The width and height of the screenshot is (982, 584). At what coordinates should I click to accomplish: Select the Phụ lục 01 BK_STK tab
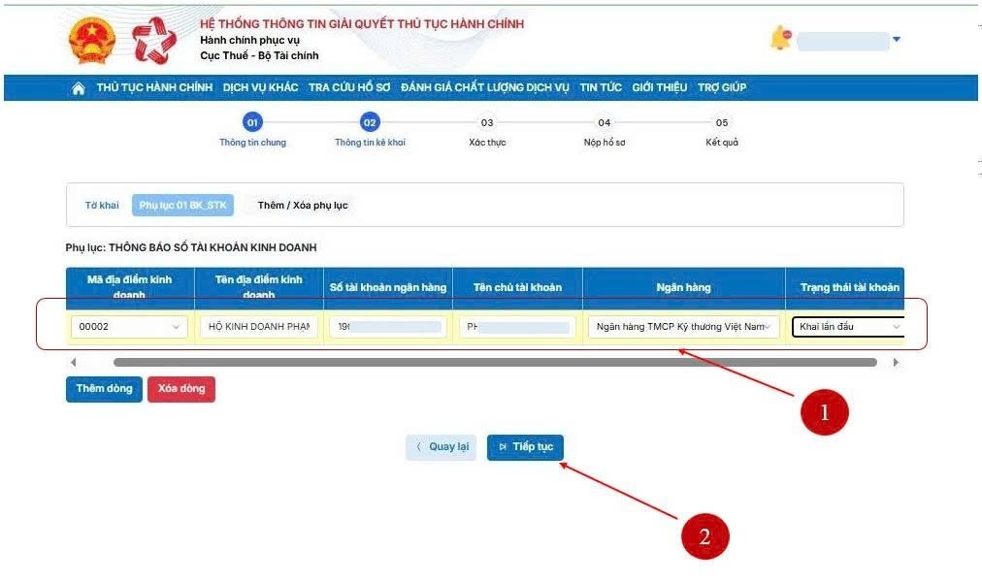pyautogui.click(x=182, y=206)
